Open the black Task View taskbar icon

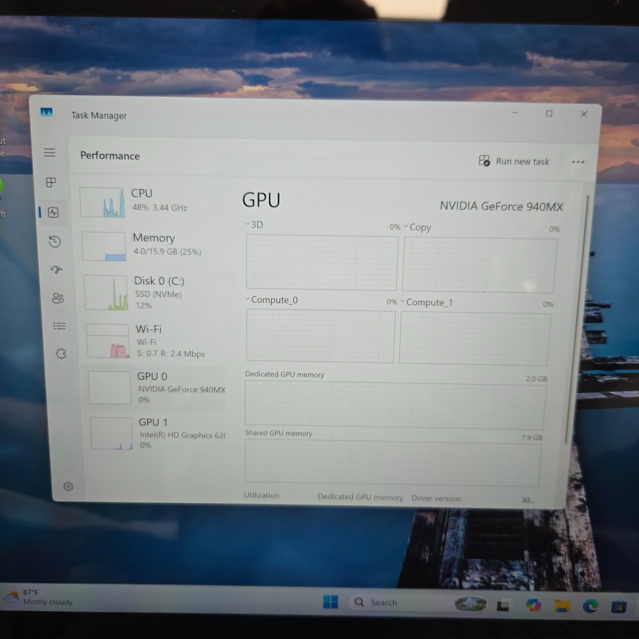click(x=503, y=605)
